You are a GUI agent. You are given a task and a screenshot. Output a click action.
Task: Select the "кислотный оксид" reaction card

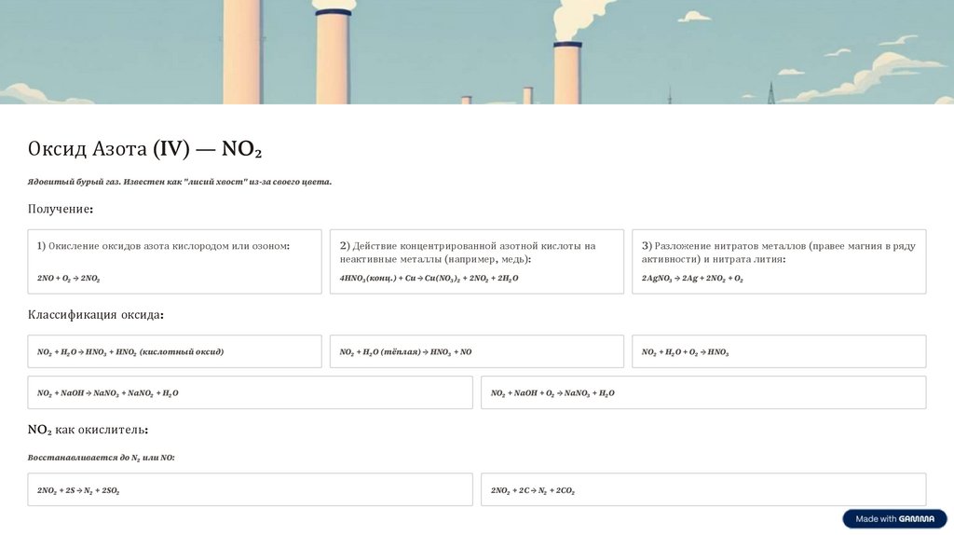tap(174, 351)
